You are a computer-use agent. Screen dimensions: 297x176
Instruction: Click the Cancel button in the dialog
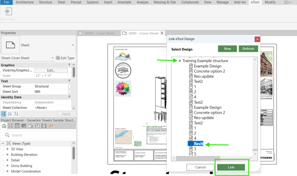pos(200,167)
